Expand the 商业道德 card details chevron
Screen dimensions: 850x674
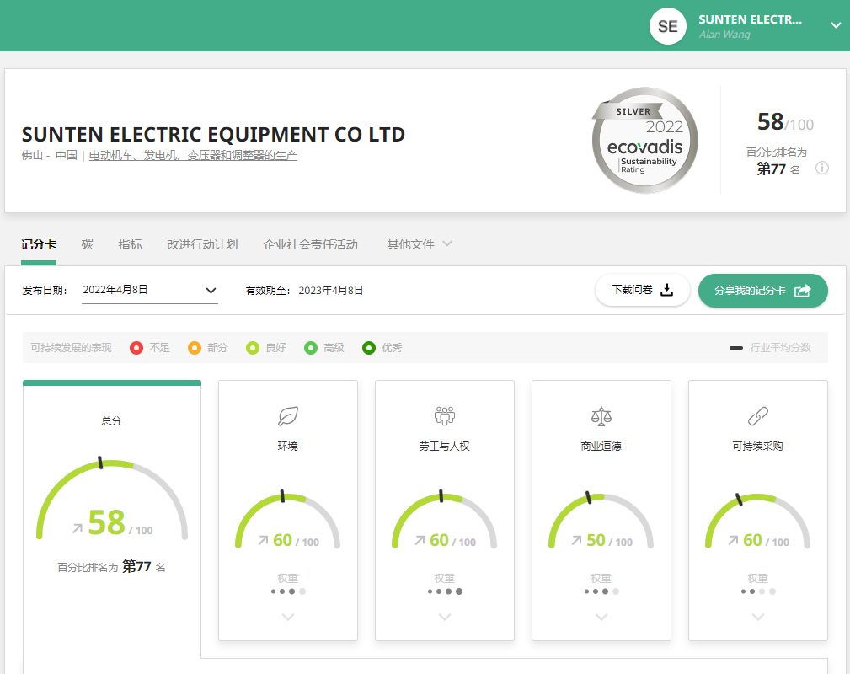coord(601,618)
